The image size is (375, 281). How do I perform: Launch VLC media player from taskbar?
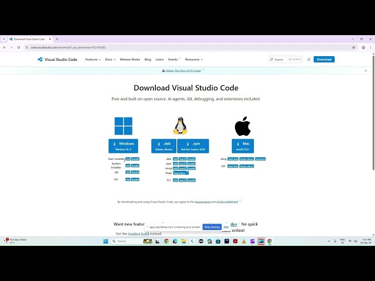(x=244, y=241)
